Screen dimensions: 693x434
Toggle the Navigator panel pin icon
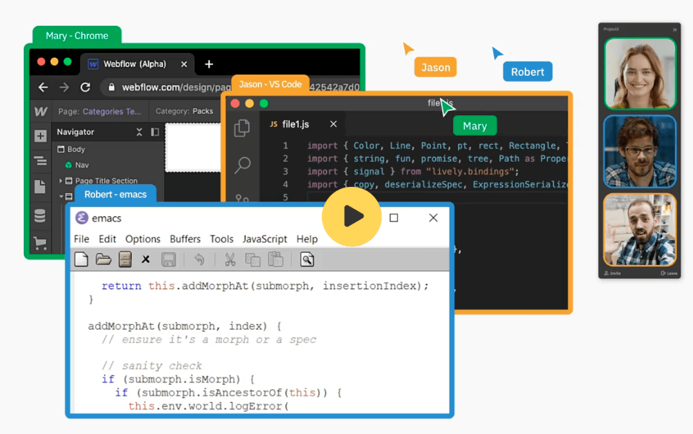coord(154,132)
